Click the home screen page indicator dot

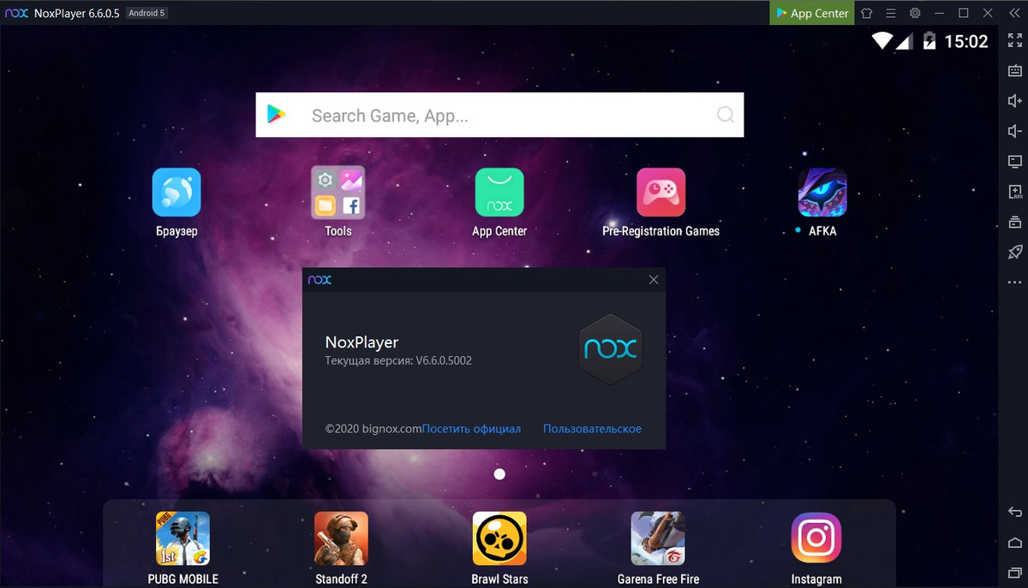(499, 473)
